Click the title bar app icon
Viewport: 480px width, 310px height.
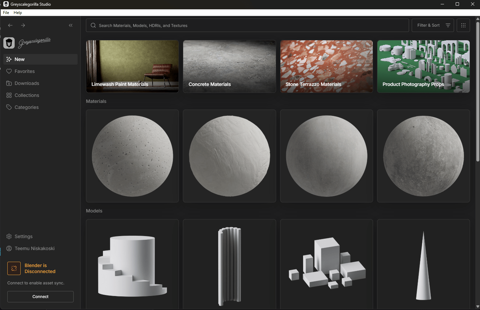6,4
